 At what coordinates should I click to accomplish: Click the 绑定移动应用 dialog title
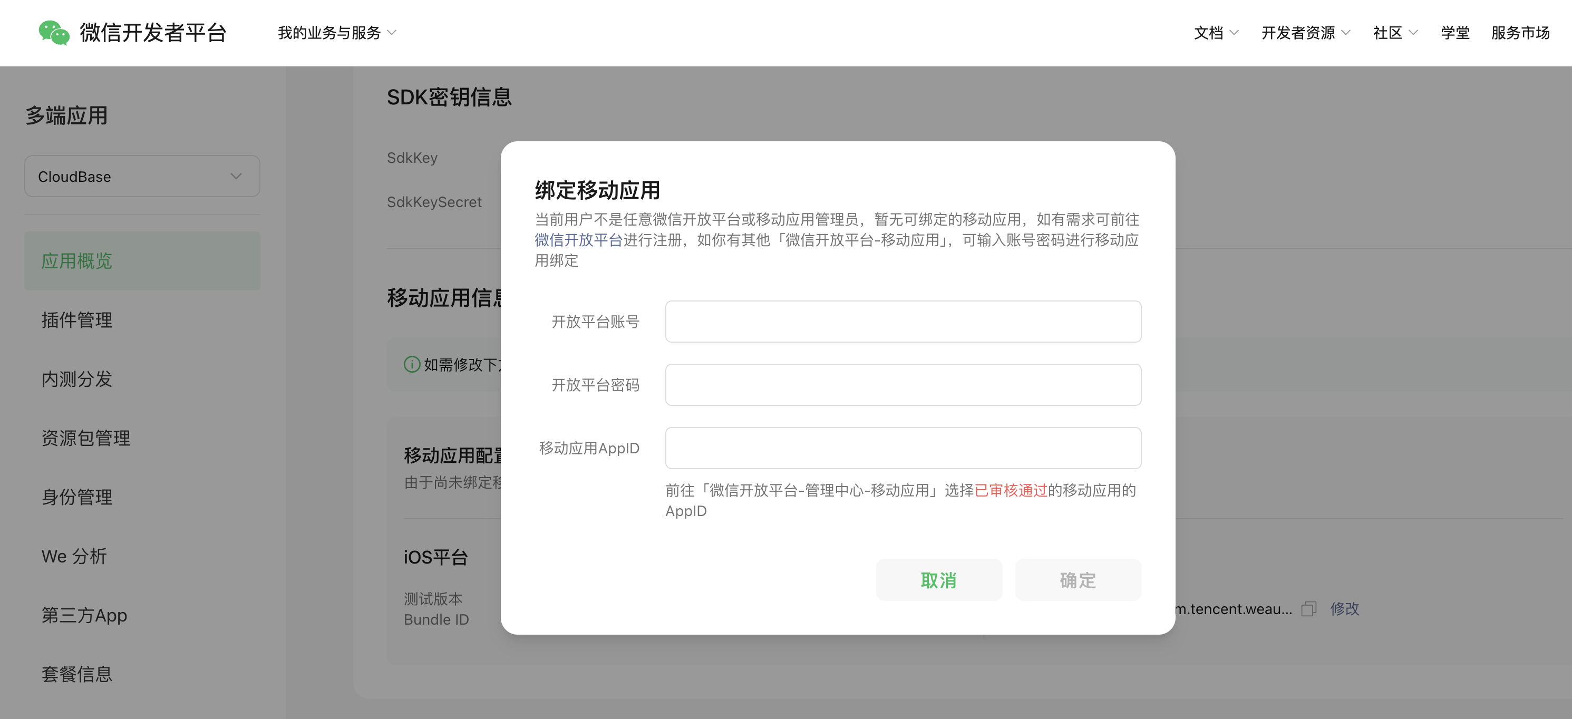pos(597,190)
